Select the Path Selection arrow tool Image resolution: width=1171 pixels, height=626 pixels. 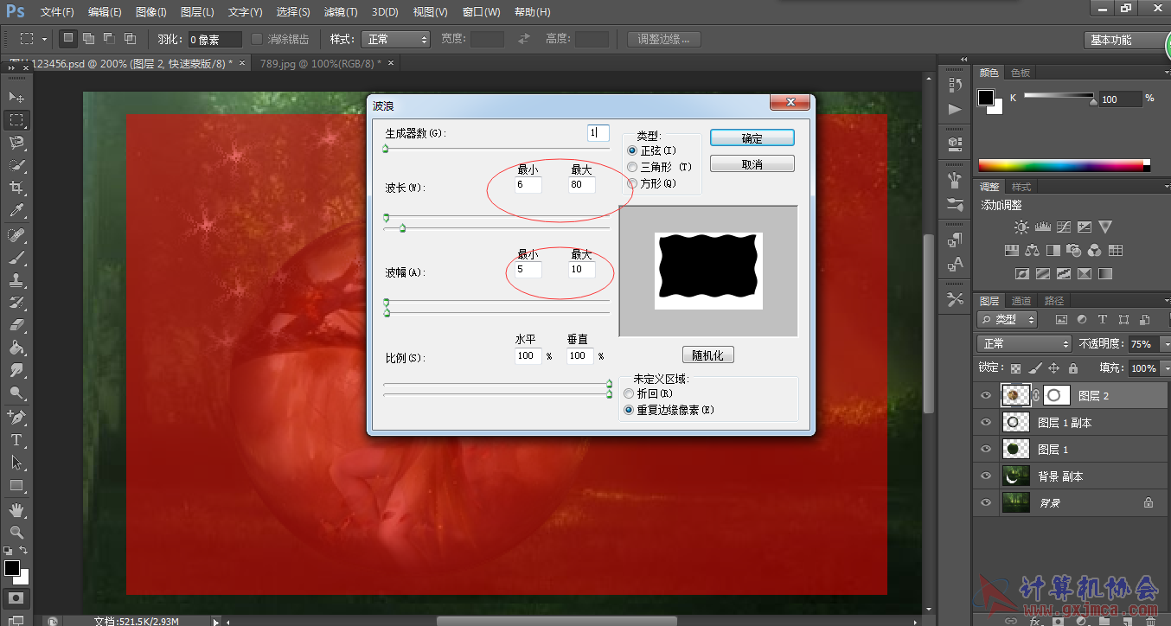[x=16, y=463]
